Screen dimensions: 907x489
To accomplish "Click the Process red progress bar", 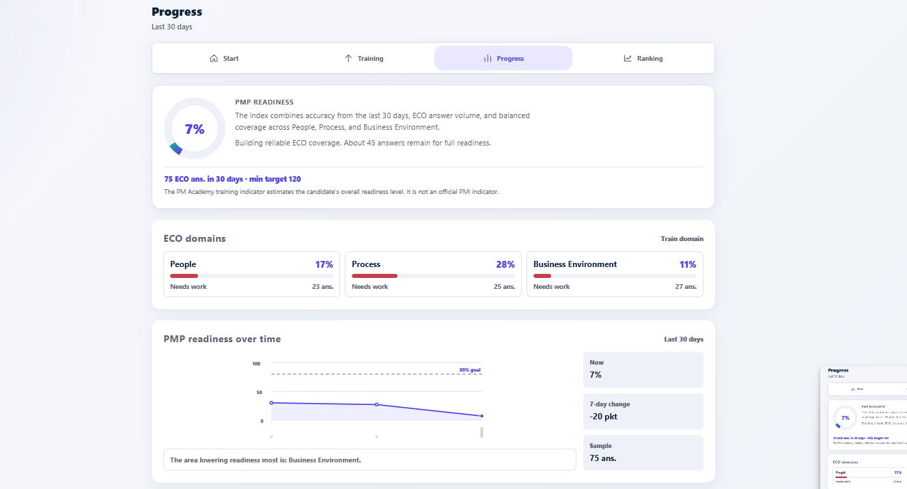I will click(374, 276).
